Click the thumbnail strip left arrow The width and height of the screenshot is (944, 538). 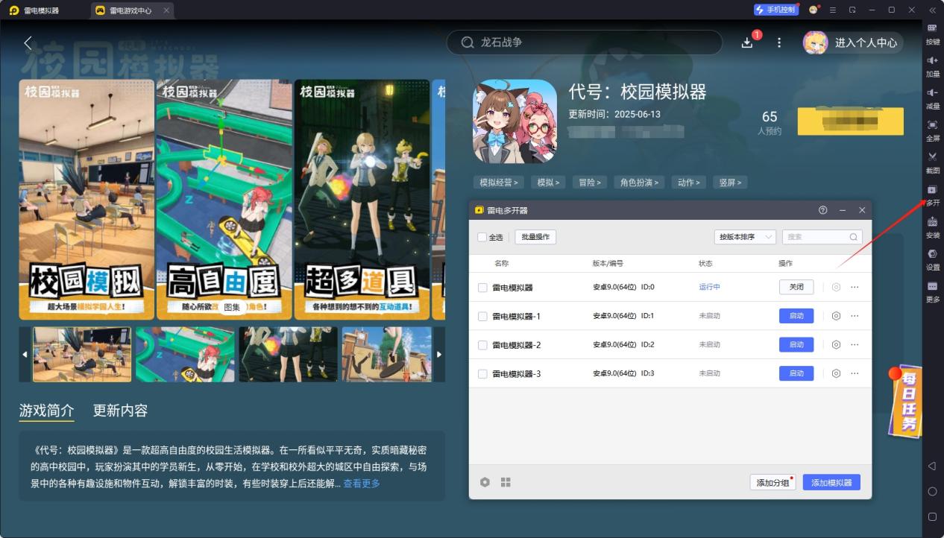point(25,354)
